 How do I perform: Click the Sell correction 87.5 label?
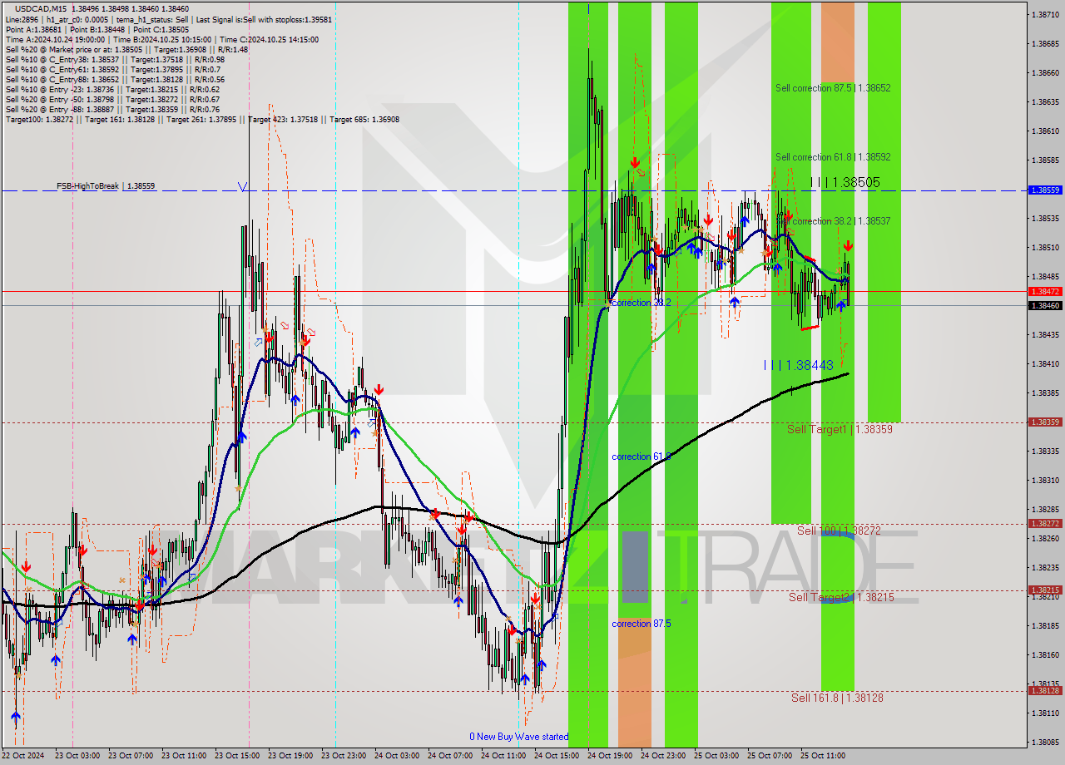click(833, 87)
